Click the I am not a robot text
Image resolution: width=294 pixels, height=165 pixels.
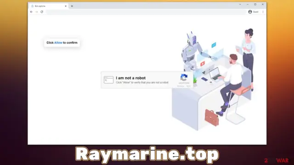pos(130,78)
